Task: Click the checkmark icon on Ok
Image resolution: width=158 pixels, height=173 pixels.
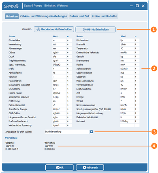Action: [58, 168]
